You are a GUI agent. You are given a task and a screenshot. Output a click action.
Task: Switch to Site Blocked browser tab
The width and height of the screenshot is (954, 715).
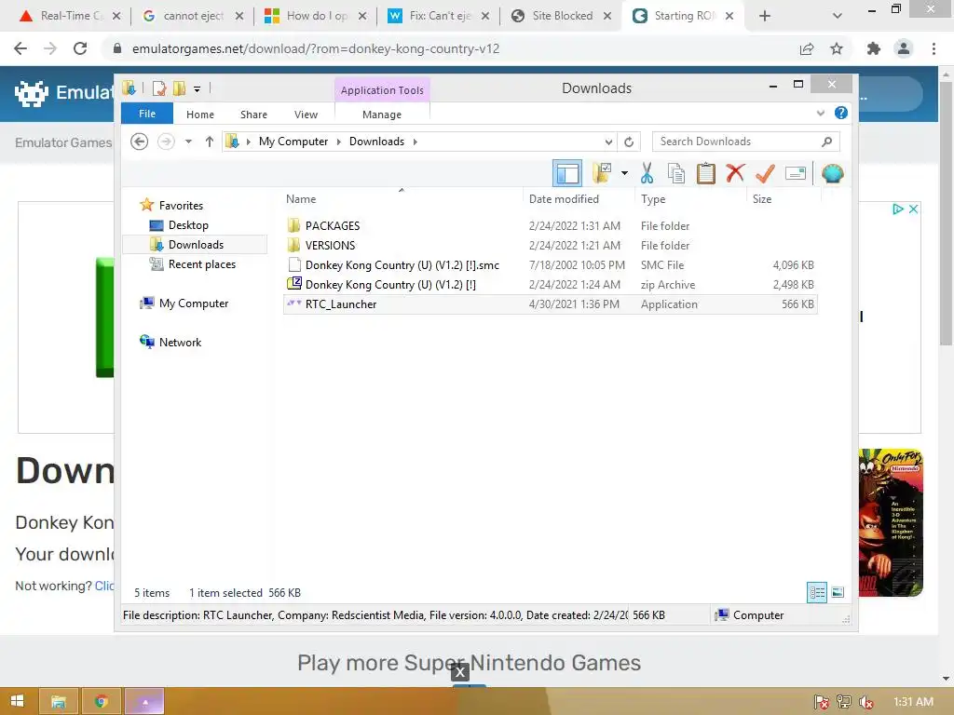562,16
